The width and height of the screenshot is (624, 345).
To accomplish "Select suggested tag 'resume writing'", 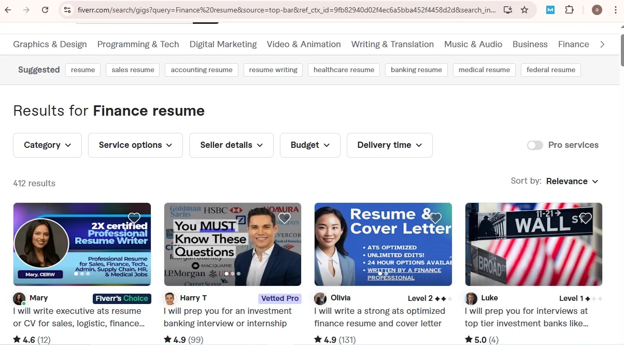I will pos(273,70).
